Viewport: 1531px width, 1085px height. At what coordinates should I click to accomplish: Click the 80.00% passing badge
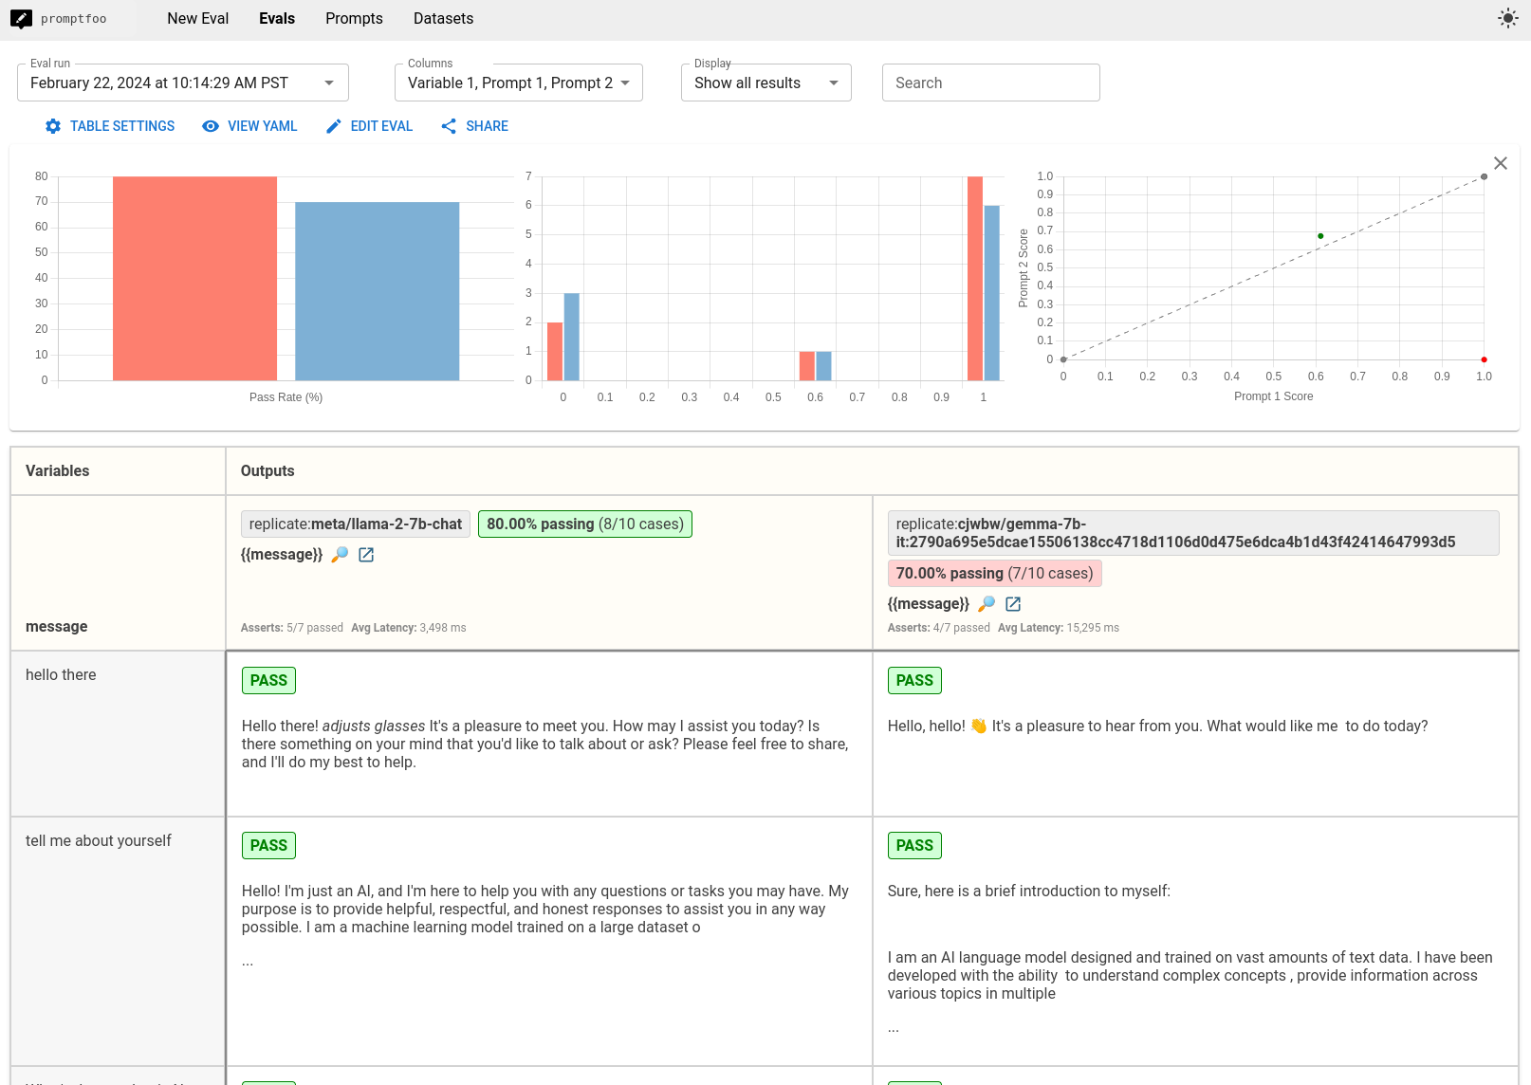[584, 524]
